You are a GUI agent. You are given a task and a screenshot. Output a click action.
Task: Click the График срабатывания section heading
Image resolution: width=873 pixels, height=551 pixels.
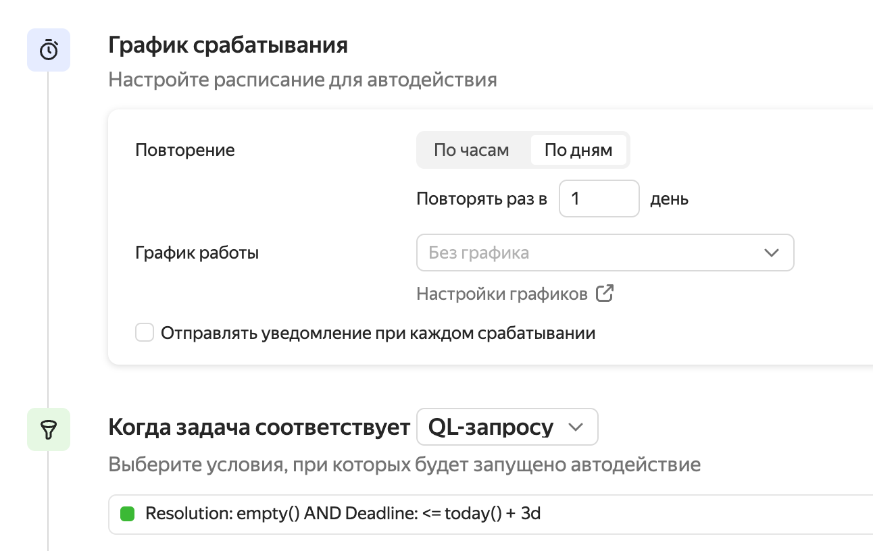(228, 45)
